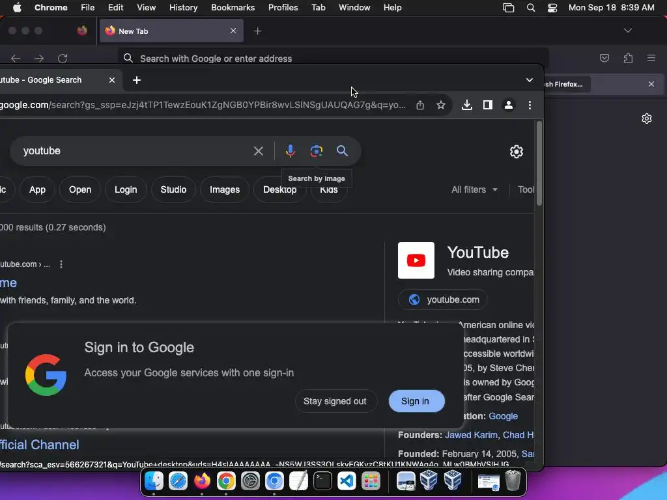Follow the Google parent organization link
This screenshot has height=500, width=667.
tap(503, 416)
